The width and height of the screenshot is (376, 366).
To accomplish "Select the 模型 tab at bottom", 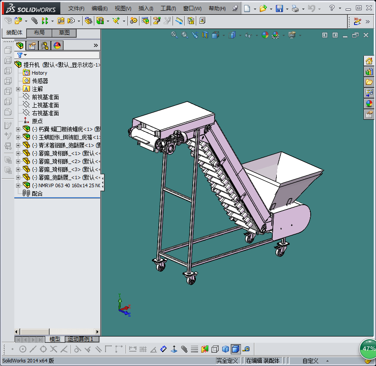I will click(55, 339).
